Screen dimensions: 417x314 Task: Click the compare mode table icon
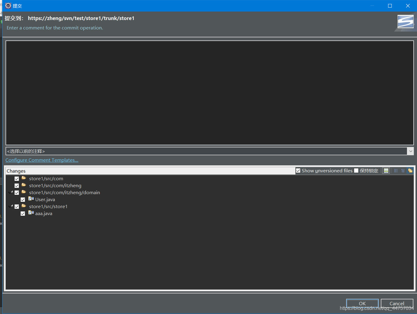point(386,171)
